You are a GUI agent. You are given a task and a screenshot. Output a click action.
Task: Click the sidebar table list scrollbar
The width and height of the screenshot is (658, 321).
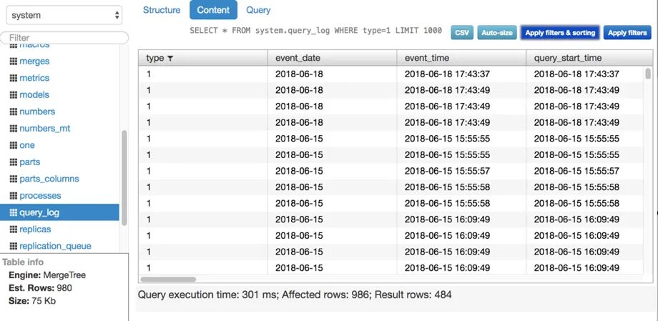(x=124, y=178)
